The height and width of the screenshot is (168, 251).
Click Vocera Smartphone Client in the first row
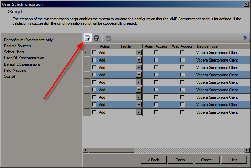tap(217, 53)
